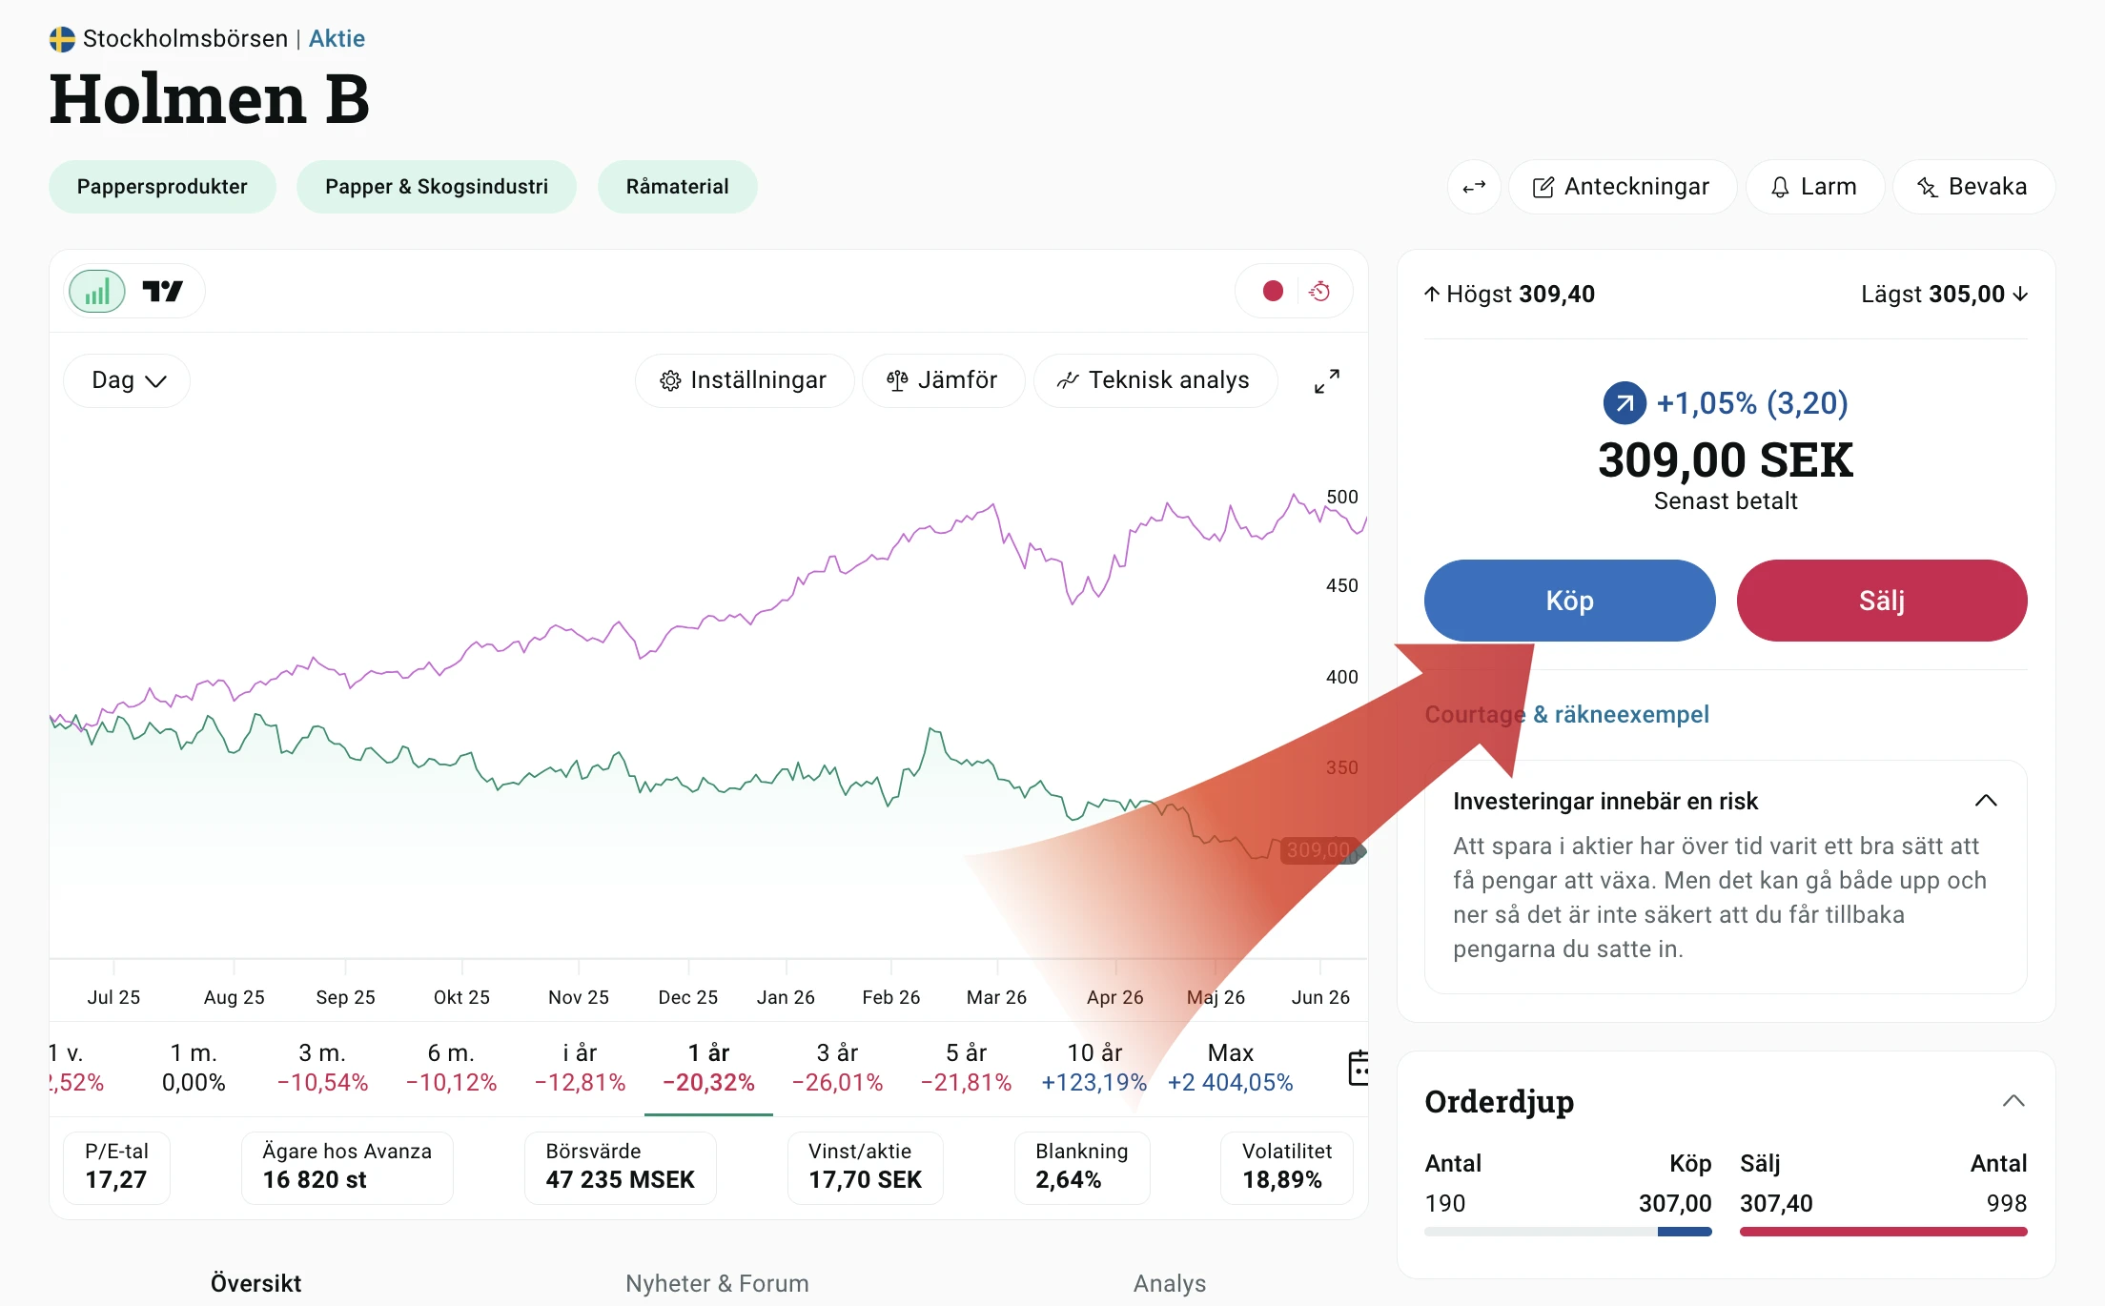The image size is (2105, 1306).
Task: Set a Larm alert
Action: [x=1814, y=187]
